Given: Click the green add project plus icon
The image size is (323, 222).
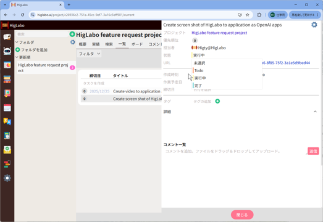Looking at the screenshot, I should 72,34.
